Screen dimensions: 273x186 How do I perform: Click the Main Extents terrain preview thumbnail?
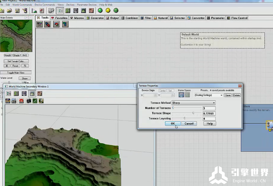(16, 36)
